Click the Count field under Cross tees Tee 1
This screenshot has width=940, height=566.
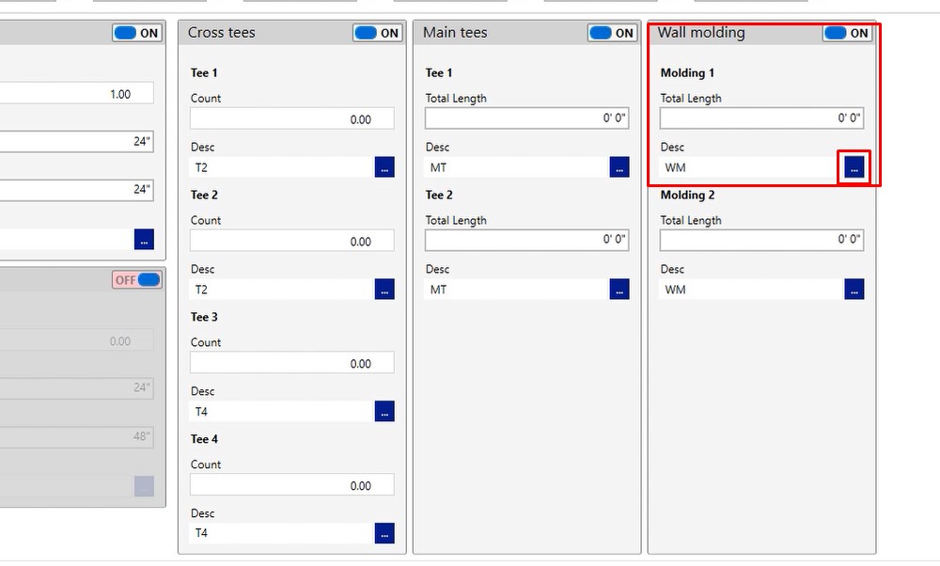point(292,119)
